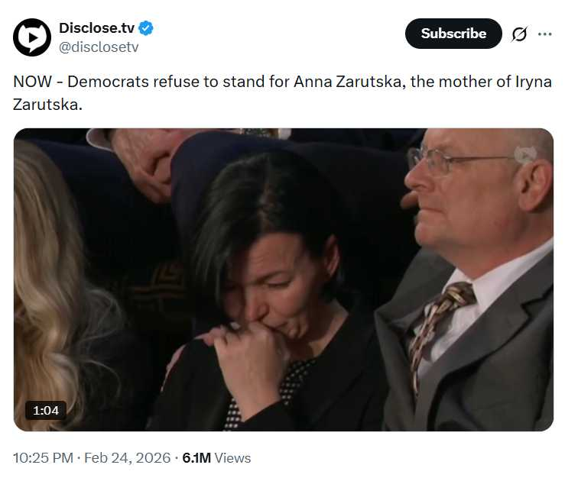The width and height of the screenshot is (565, 481).
Task: Click the name Anna Zarutska in the post
Action: pos(344,82)
